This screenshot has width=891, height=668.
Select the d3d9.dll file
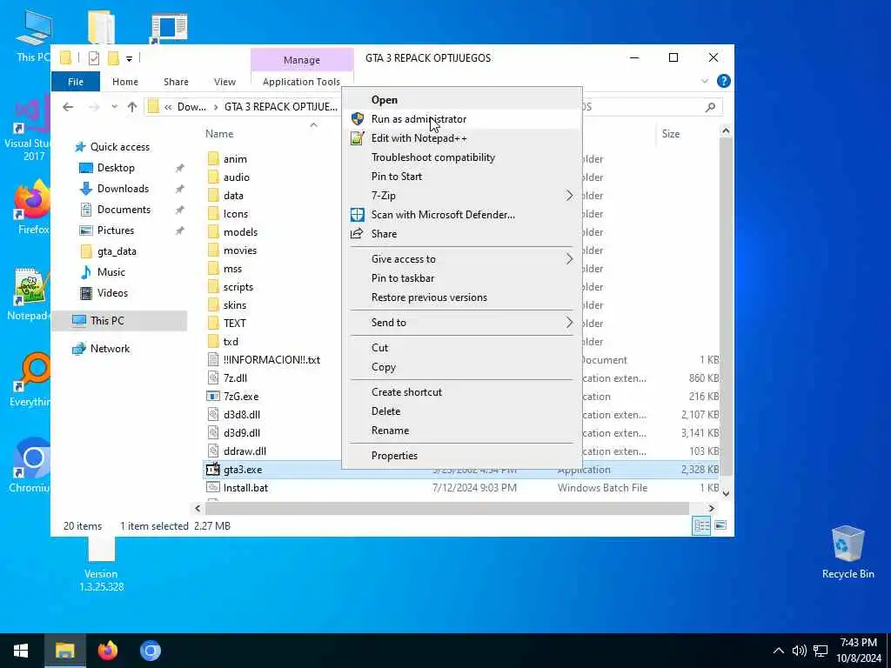point(242,433)
